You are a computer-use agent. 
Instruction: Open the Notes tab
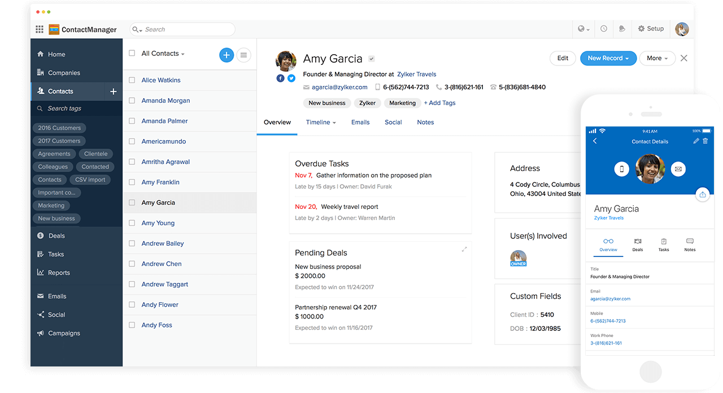[425, 122]
